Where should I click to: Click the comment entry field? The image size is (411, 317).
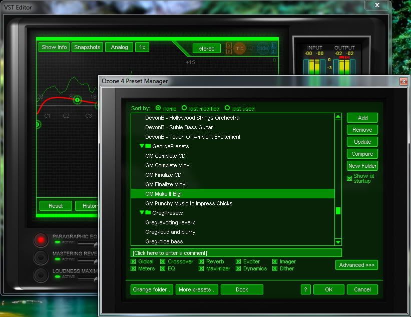pyautogui.click(x=236, y=253)
